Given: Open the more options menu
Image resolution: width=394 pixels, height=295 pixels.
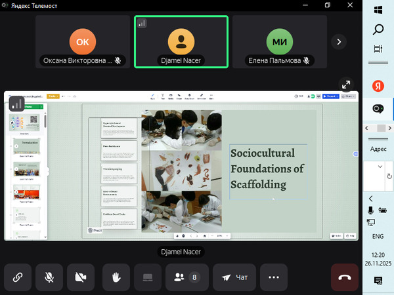Looking at the screenshot, I should coord(274,277).
